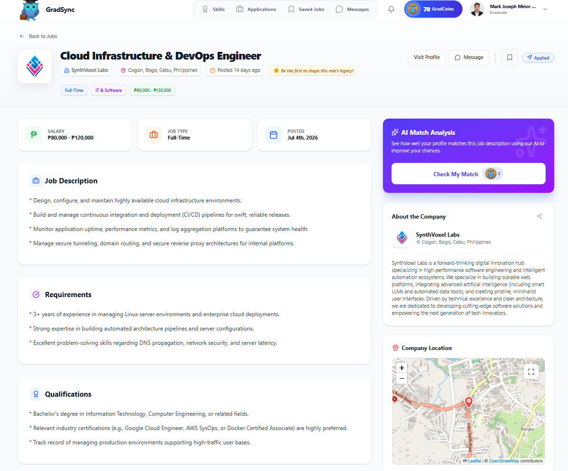Expand the user account dropdown chevron
The image size is (568, 471).
point(545,10)
